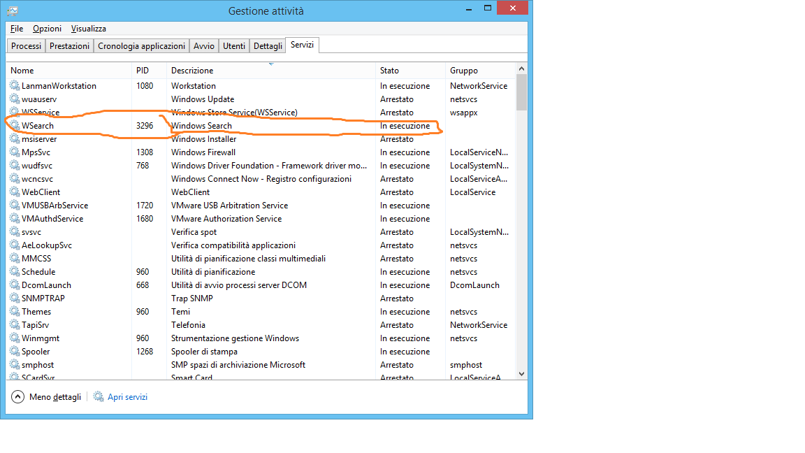Collapse view with Meno dettagli arrow
Viewport: 805px width, 453px height.
click(17, 396)
